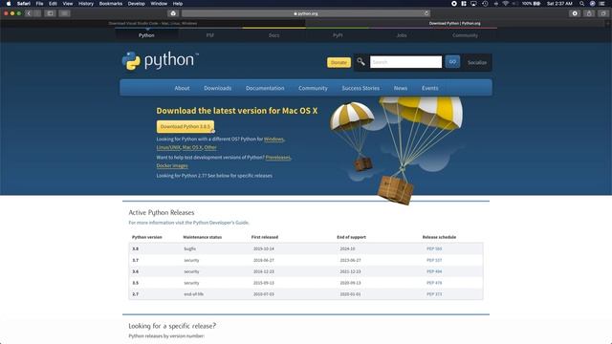Reload the page using the address bar icon

point(426,13)
